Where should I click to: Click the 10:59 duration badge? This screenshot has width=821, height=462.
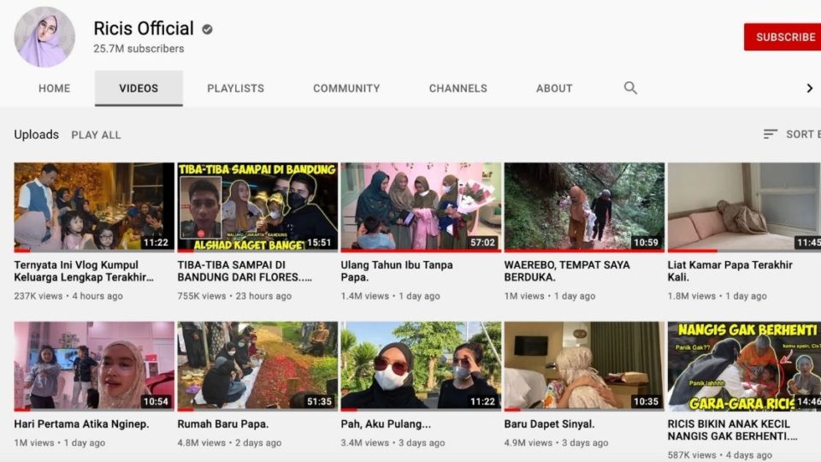[x=646, y=242]
